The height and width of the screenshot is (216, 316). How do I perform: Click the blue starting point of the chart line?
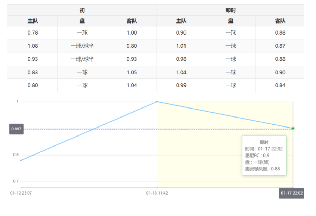[x=21, y=160]
